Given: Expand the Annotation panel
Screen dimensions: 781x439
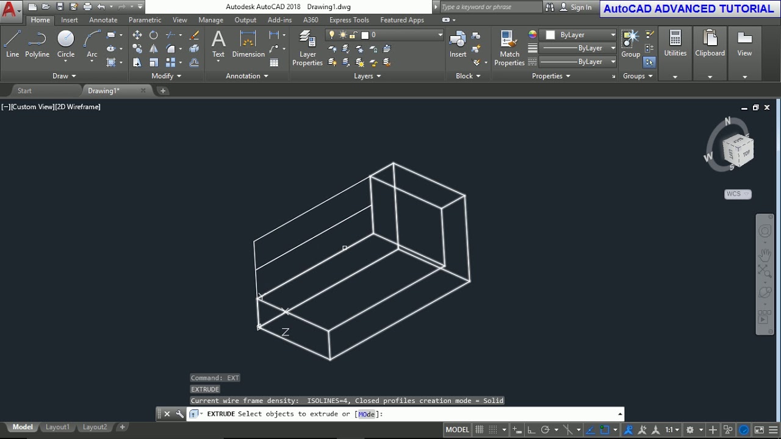Looking at the screenshot, I should pyautogui.click(x=247, y=76).
